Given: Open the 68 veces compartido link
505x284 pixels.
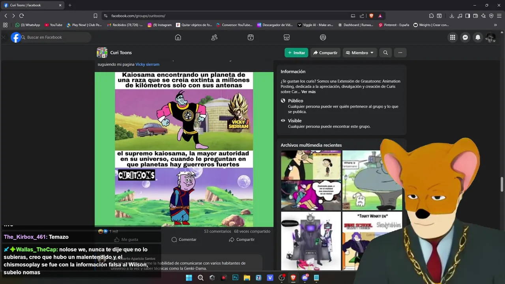Looking at the screenshot, I should [x=252, y=231].
